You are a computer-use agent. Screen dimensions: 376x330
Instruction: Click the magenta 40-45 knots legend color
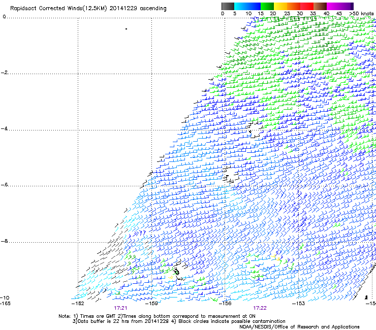tap(333, 6)
